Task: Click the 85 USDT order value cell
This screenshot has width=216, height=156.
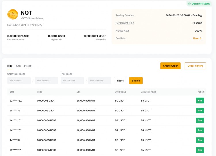Action: click(x=120, y=140)
